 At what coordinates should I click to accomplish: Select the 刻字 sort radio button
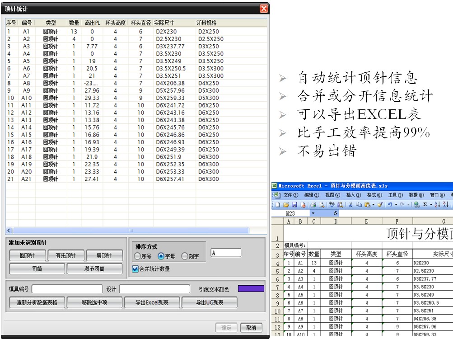184,256
